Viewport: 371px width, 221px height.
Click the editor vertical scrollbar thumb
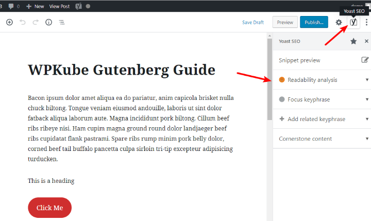[x=269, y=79]
